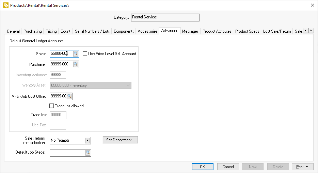Open the Purchase account lookup icon
The height and width of the screenshot is (173, 318).
tap(76, 64)
